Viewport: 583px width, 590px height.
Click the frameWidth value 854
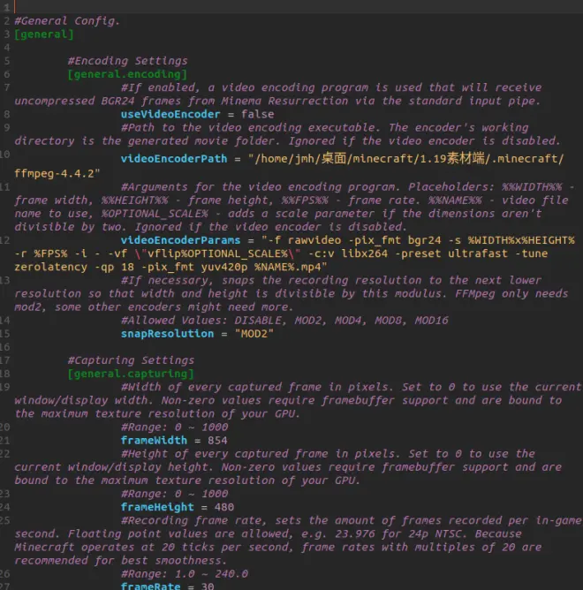point(217,441)
